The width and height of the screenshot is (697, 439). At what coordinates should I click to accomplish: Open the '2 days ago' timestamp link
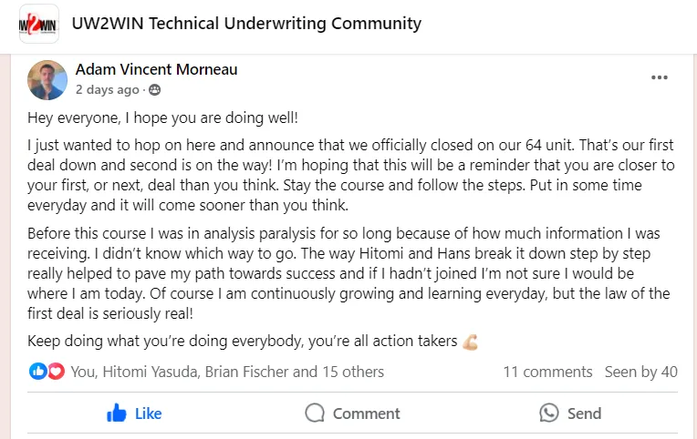pyautogui.click(x=108, y=90)
